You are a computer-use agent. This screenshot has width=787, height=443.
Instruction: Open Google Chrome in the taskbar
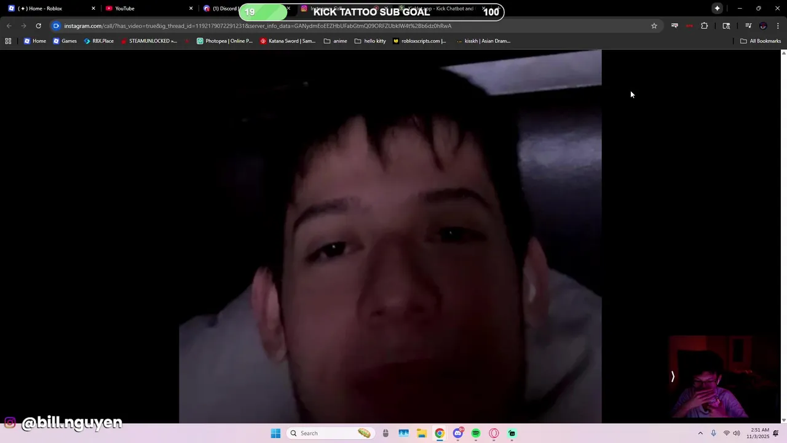pyautogui.click(x=439, y=433)
